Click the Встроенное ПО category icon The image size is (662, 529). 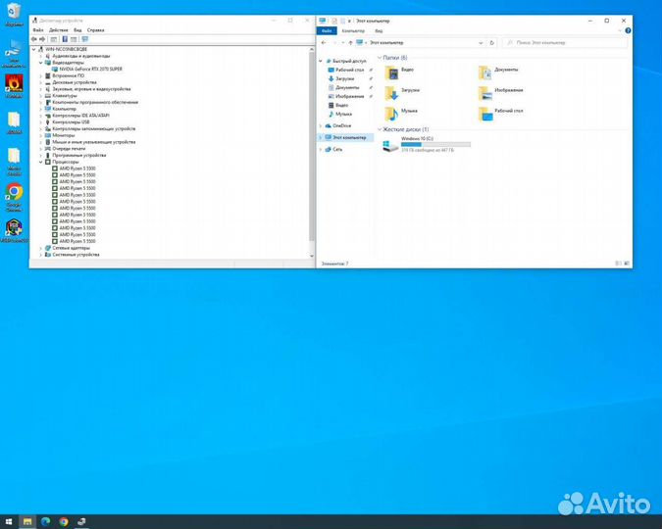tap(48, 75)
